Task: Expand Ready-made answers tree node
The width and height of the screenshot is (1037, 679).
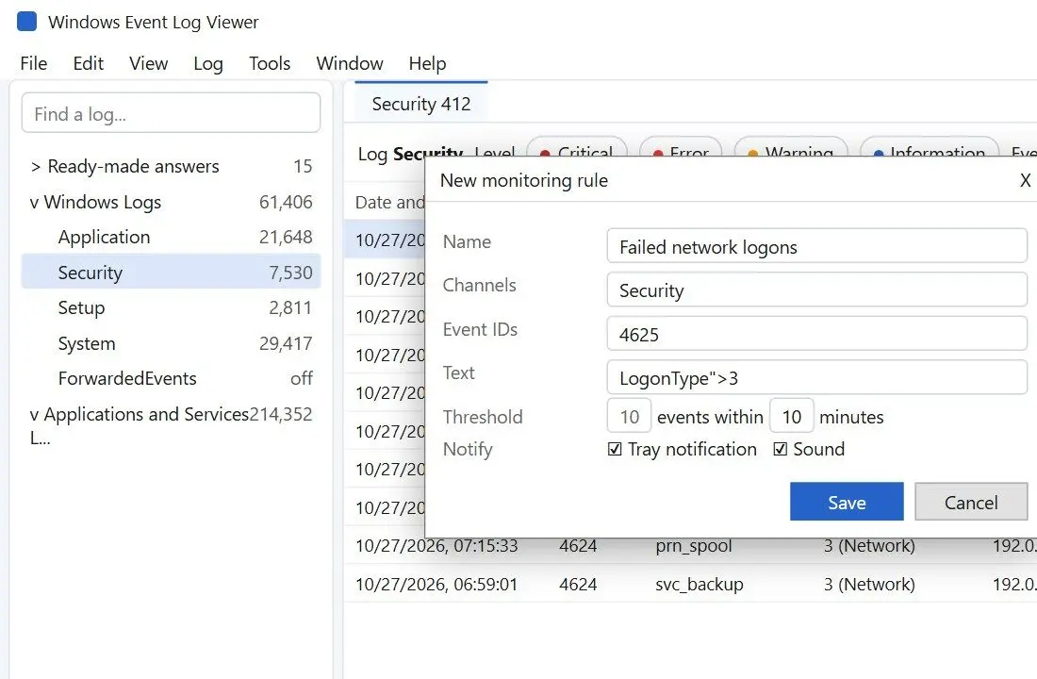Action: click(x=36, y=167)
